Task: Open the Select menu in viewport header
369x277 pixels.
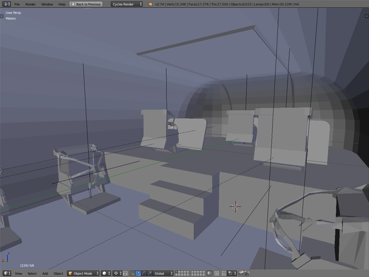Action: click(x=31, y=273)
